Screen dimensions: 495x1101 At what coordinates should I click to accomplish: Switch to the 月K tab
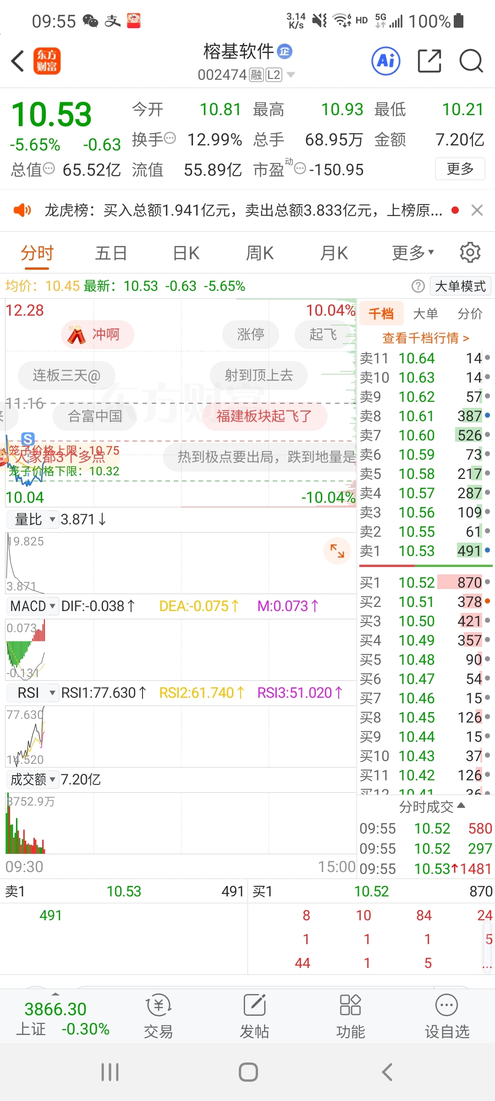pos(334,253)
